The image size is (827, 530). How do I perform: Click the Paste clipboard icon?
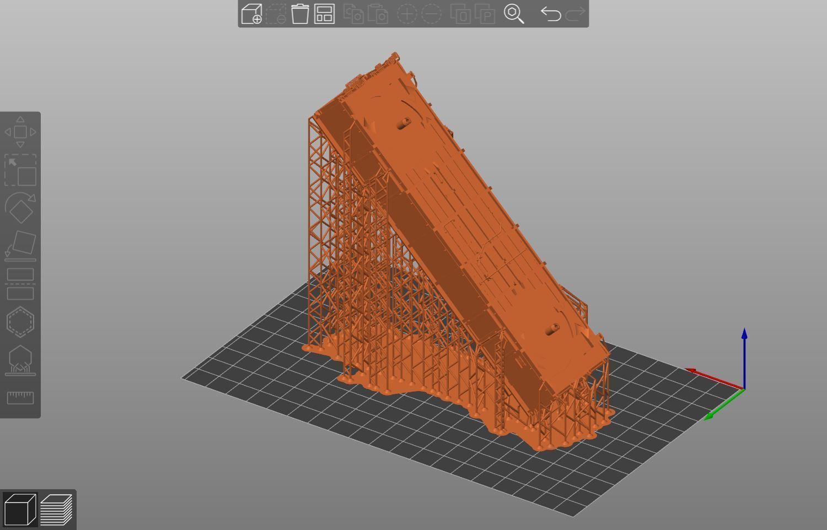pos(378,14)
